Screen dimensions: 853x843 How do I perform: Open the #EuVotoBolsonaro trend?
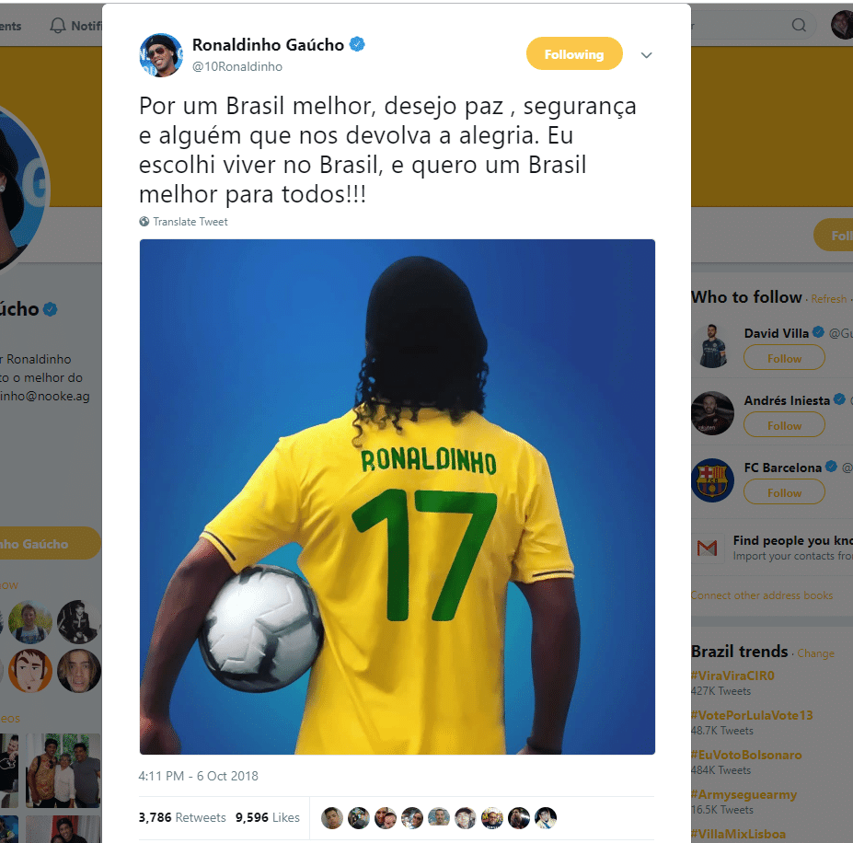tap(746, 755)
